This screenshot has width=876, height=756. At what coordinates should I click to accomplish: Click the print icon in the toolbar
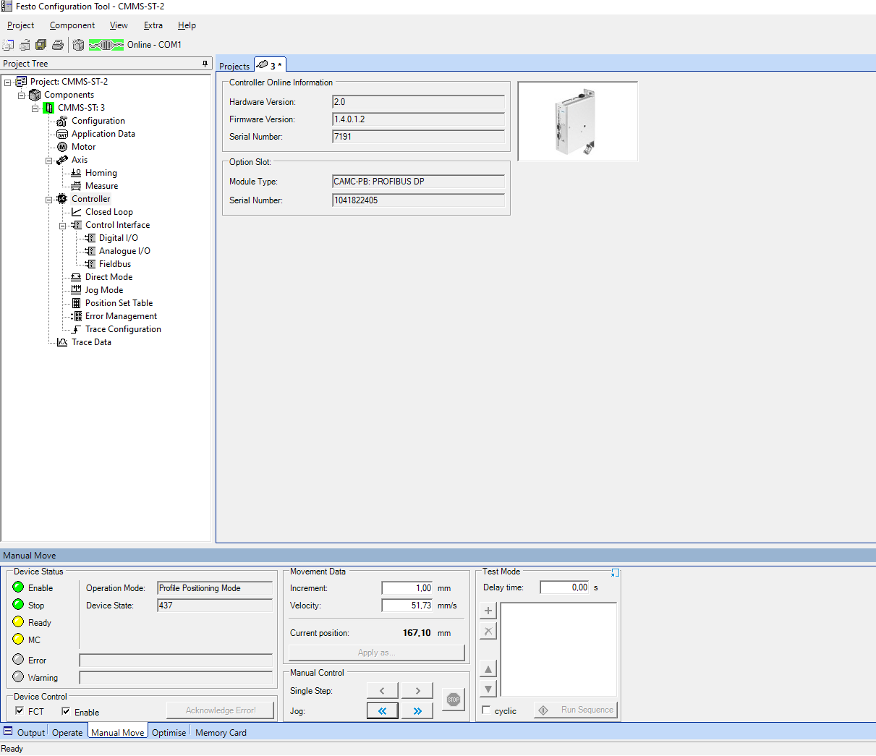(58, 45)
